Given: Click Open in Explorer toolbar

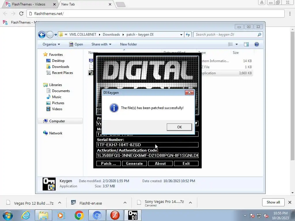Looking at the screenshot, I should 76,44.
